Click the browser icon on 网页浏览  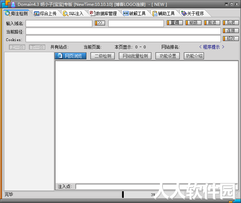pos(60,56)
